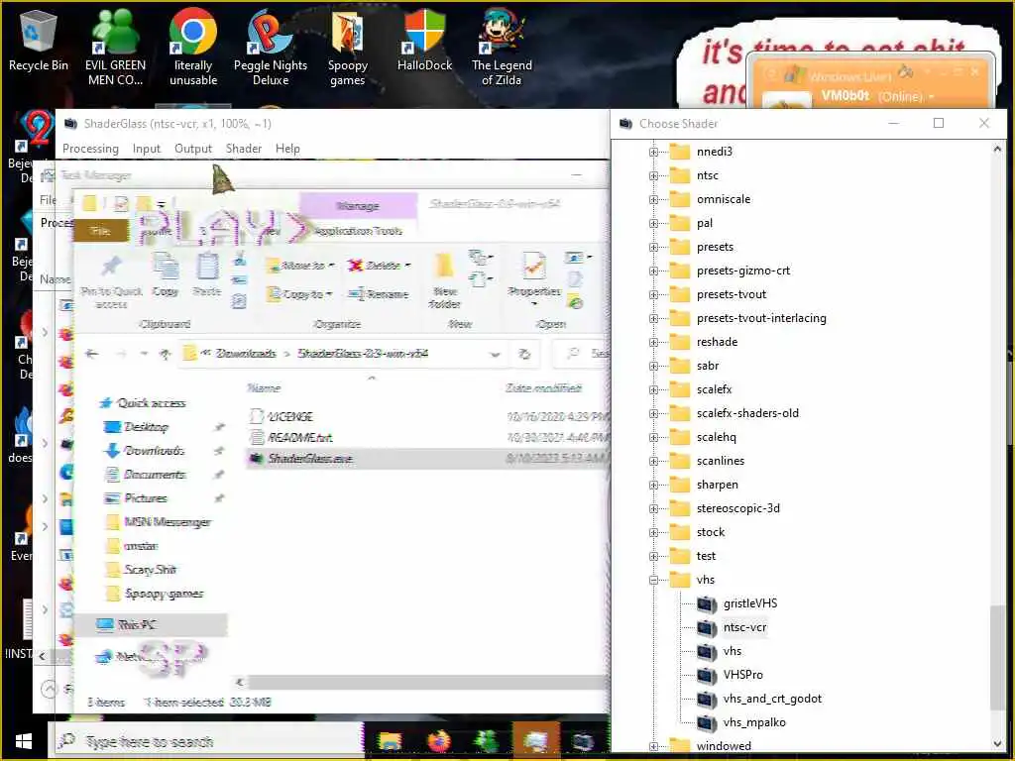Click the Name column header
Screen dimensions: 1015x761
pyautogui.click(x=264, y=388)
